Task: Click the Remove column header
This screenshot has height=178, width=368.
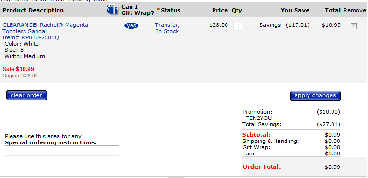Action: click(x=355, y=10)
